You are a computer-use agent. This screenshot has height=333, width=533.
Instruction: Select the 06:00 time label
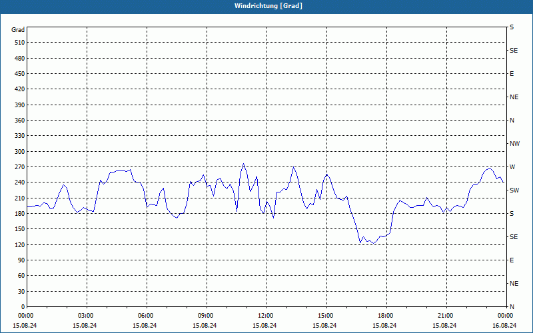(x=147, y=316)
